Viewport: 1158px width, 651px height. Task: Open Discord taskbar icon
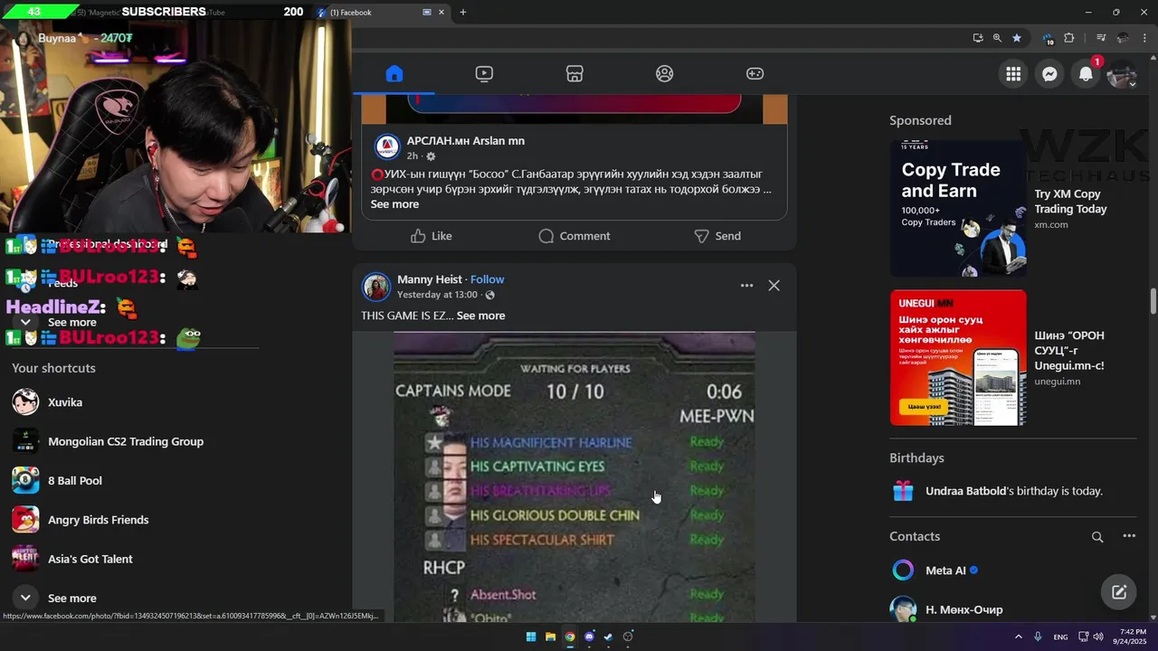(589, 637)
